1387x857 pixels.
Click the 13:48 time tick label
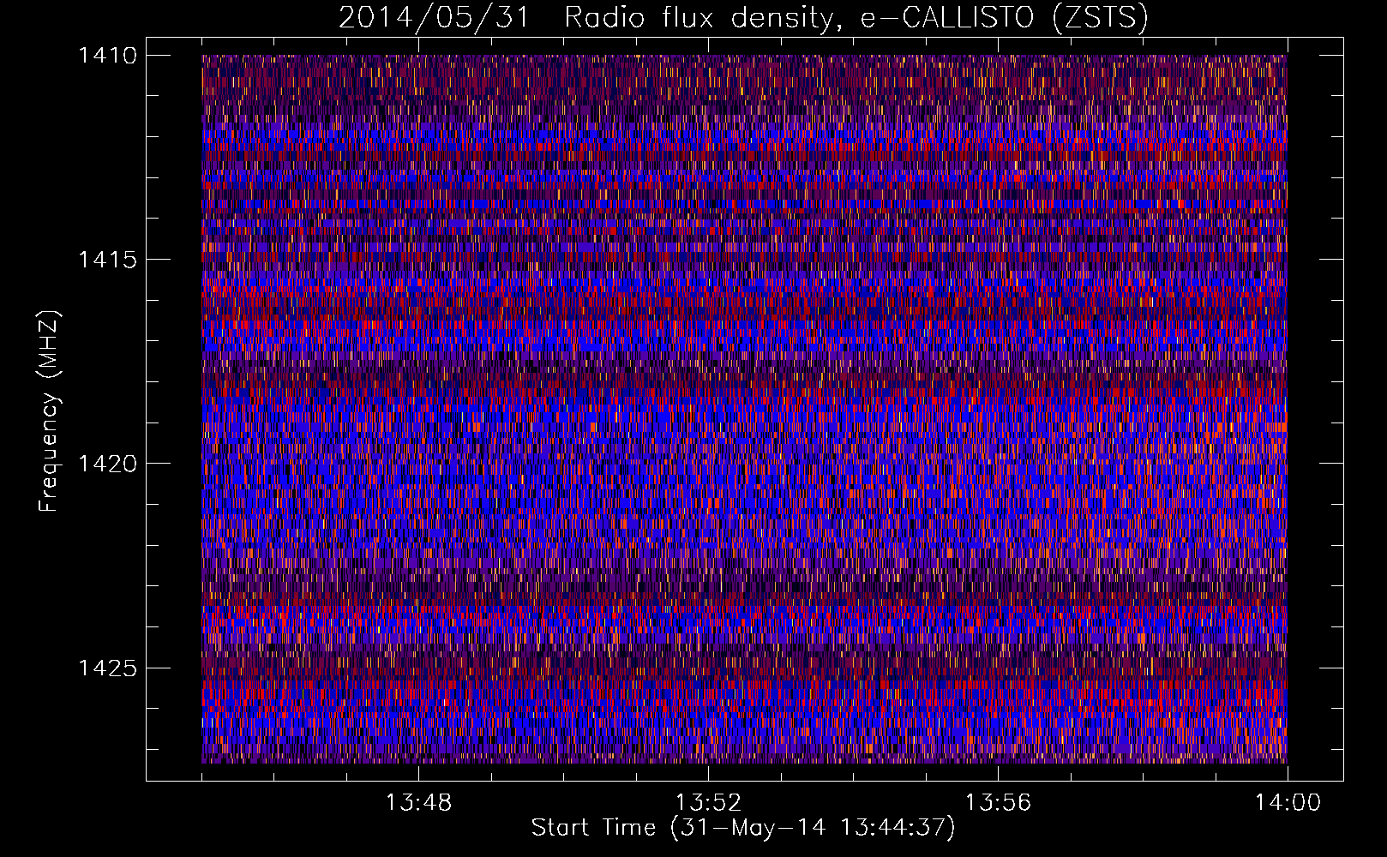(x=418, y=803)
